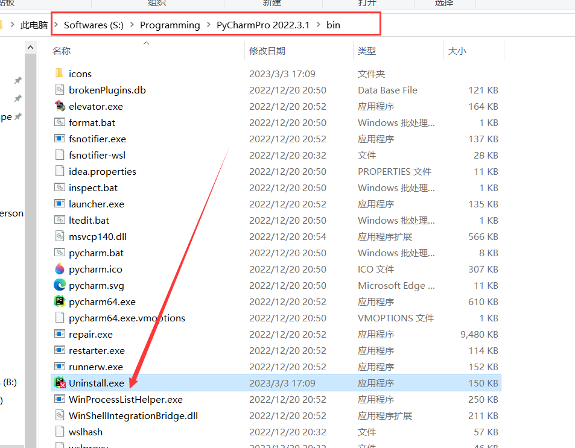Expand the chevron after 此电脑 in address bar
This screenshot has height=448, width=575.
click(56, 25)
